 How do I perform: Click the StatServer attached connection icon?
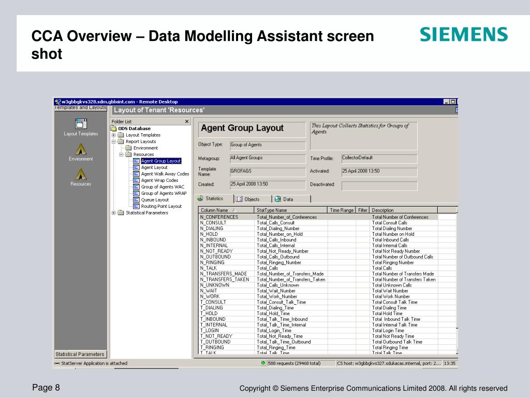click(x=57, y=363)
